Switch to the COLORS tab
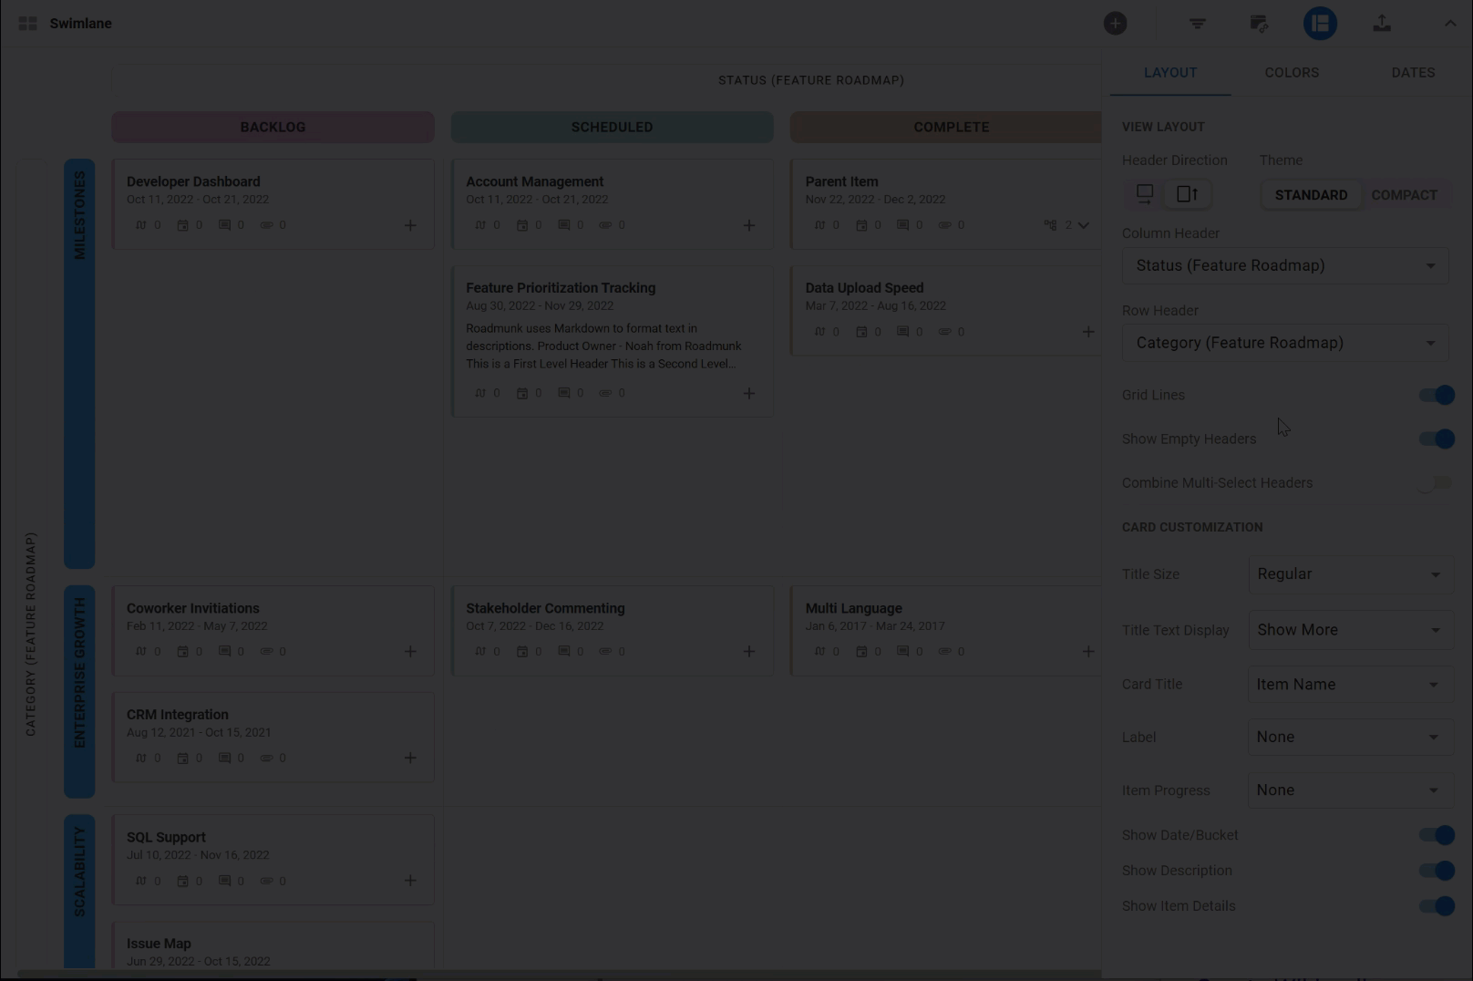Image resolution: width=1473 pixels, height=981 pixels. point(1292,72)
